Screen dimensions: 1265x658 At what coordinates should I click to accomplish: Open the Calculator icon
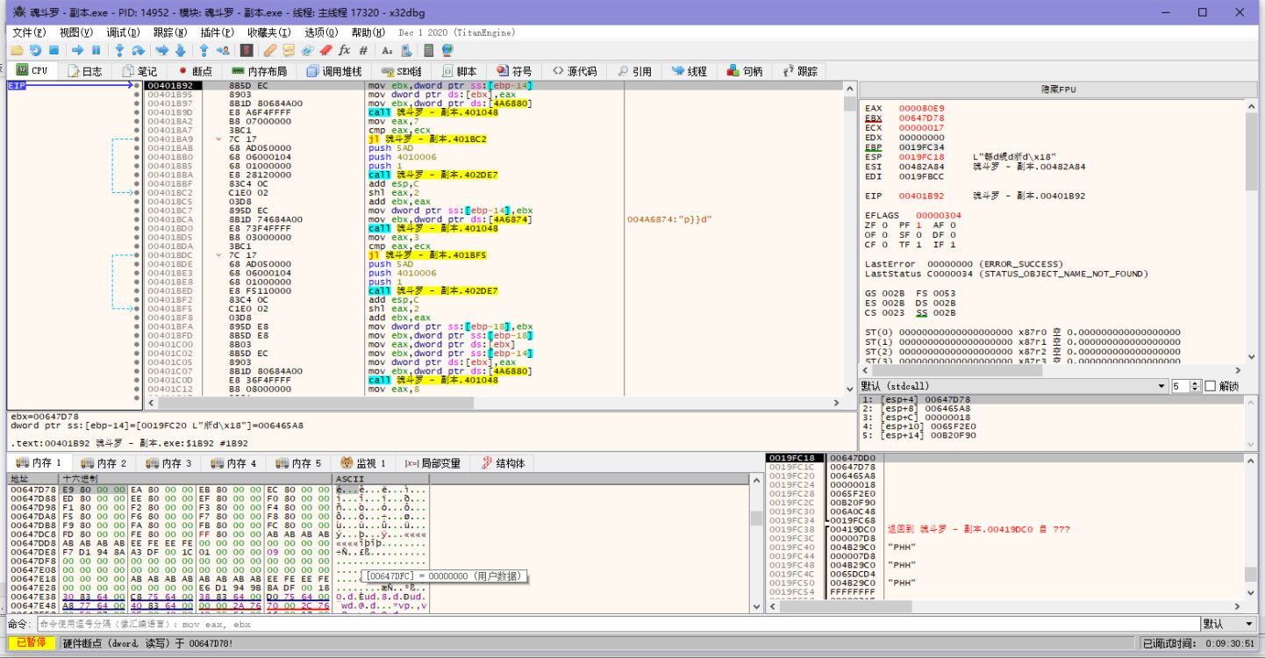[428, 50]
